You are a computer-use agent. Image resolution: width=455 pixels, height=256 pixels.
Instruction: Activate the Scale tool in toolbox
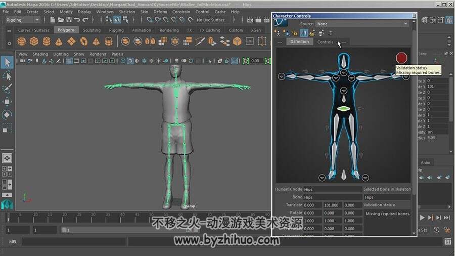(7, 128)
